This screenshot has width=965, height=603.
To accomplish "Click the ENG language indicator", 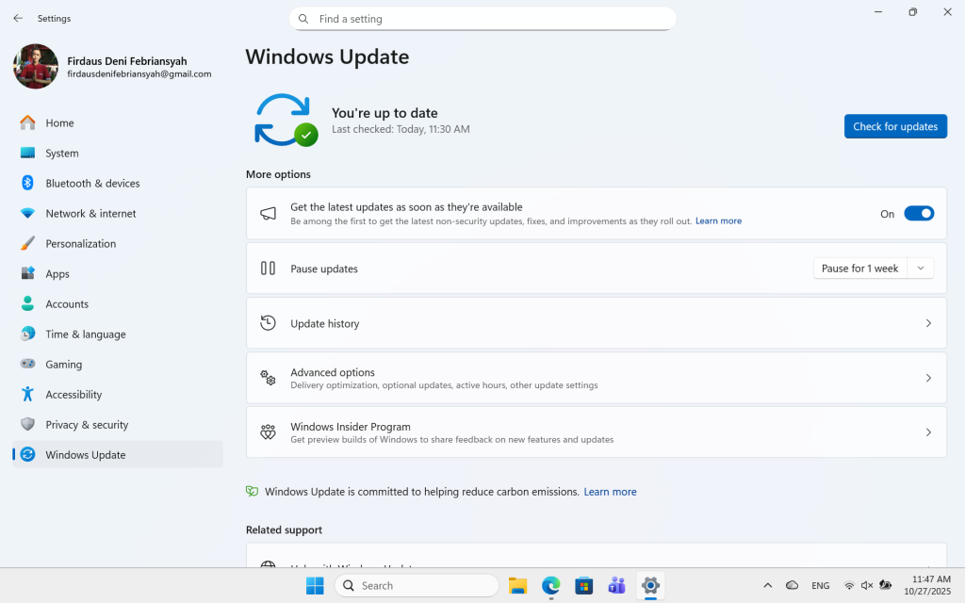I will [821, 586].
